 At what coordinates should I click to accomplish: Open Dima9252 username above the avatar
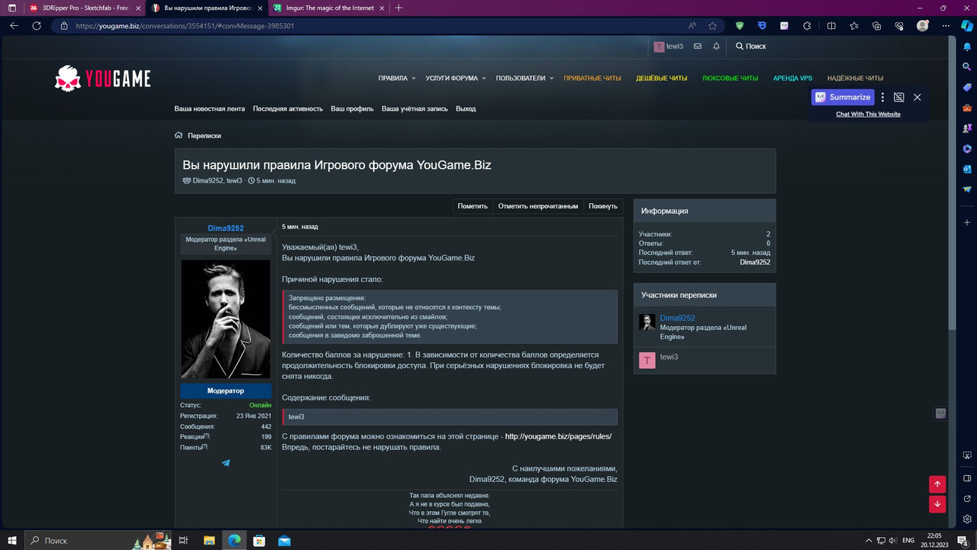click(x=226, y=228)
